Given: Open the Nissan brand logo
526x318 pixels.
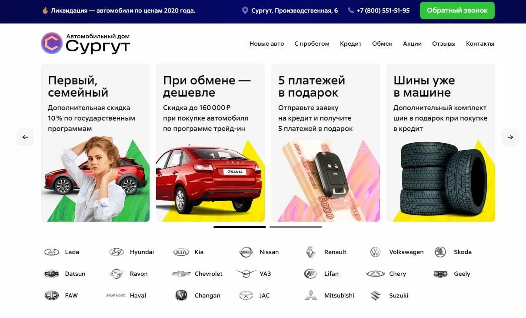Looking at the screenshot, I should click(x=246, y=252).
